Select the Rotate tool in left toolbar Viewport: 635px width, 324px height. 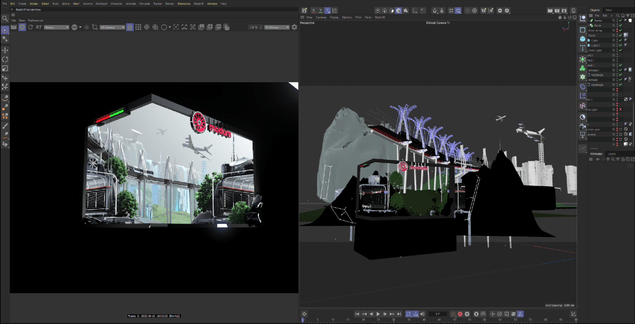[x=5, y=60]
